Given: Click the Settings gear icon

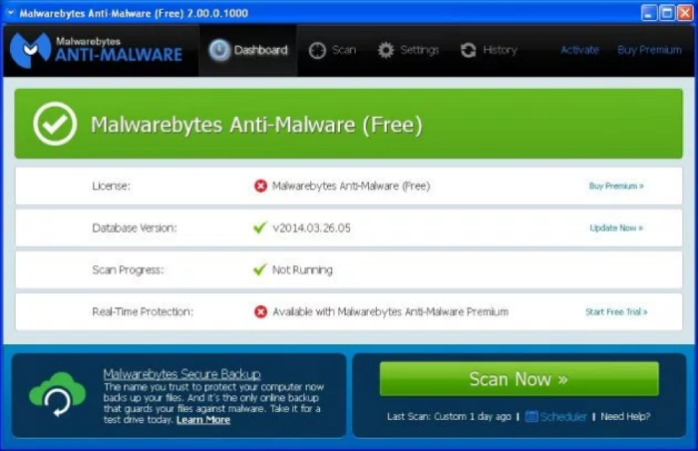Looking at the screenshot, I should (x=386, y=50).
